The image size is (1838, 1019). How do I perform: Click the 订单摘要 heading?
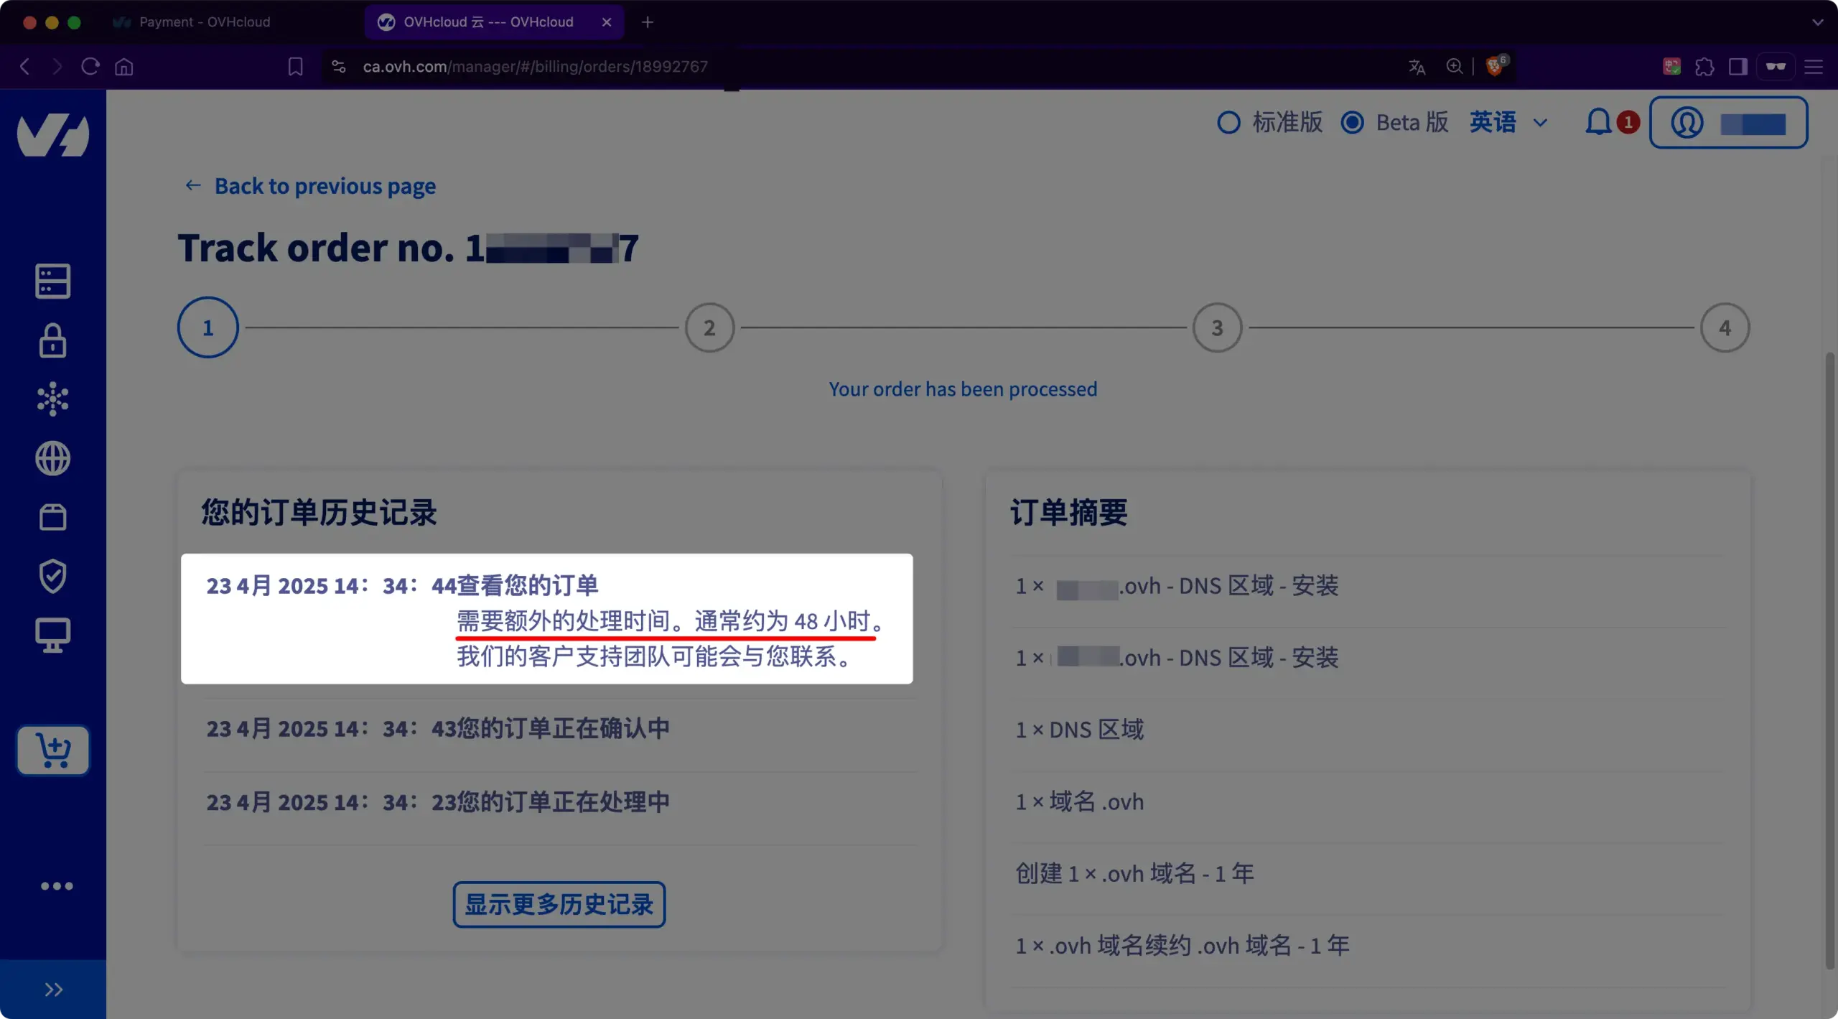[1068, 513]
